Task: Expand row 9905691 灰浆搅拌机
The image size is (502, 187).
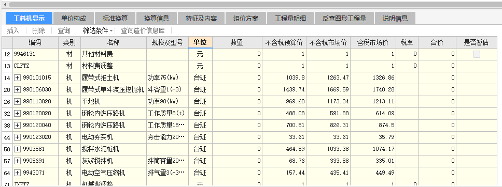Action: pyautogui.click(x=17, y=161)
